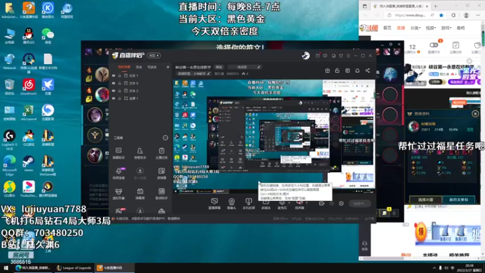The image size is (485, 273).
Task: Open the 弹幕秀 tool
Action: pyautogui.click(x=140, y=194)
